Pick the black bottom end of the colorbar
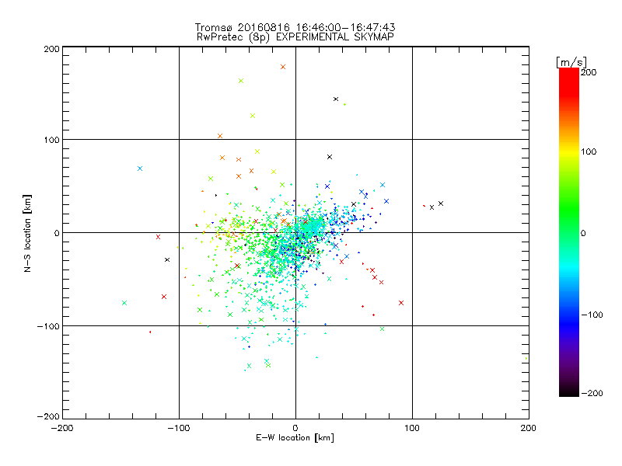622x466 pixels. coord(569,392)
